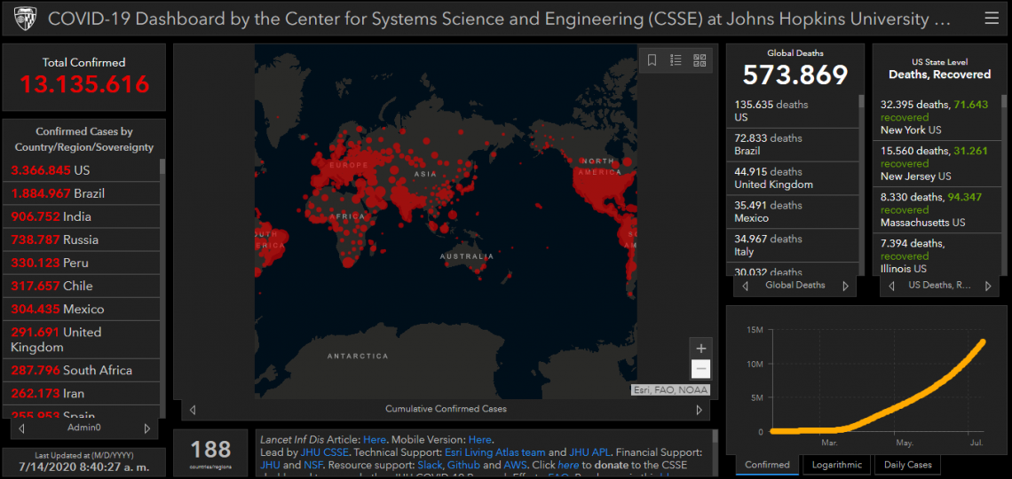Click Total Confirmed number 13.135.616

coord(84,84)
